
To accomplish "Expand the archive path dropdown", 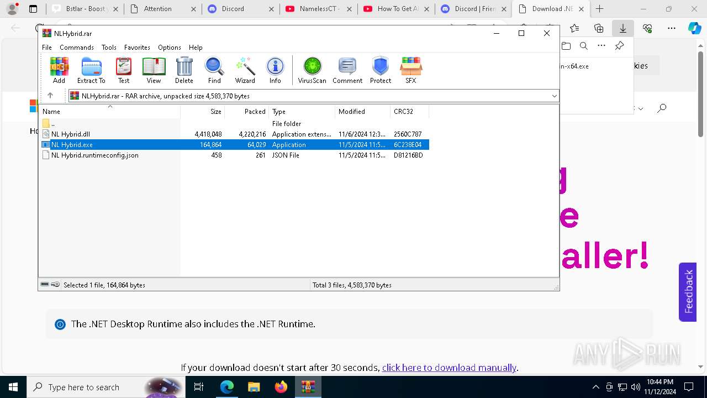I will click(554, 96).
